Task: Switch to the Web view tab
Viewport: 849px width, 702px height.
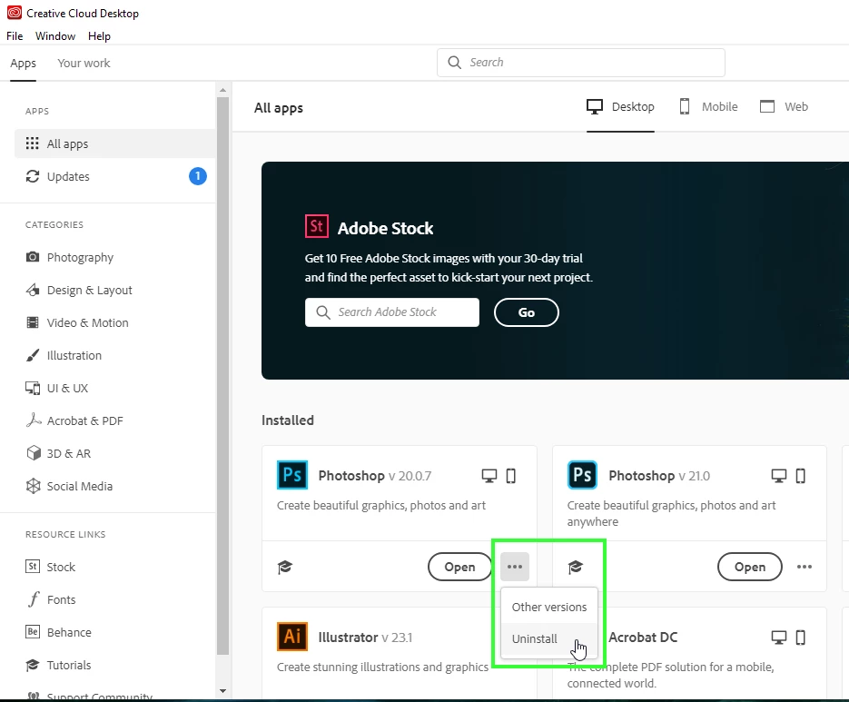Action: coord(784,107)
